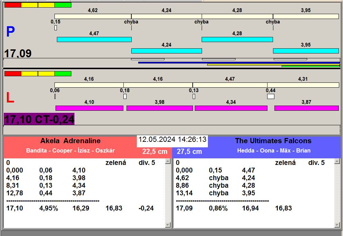Select the cyan 4,47 run bar
The width and height of the screenshot is (343, 236).
point(94,39)
